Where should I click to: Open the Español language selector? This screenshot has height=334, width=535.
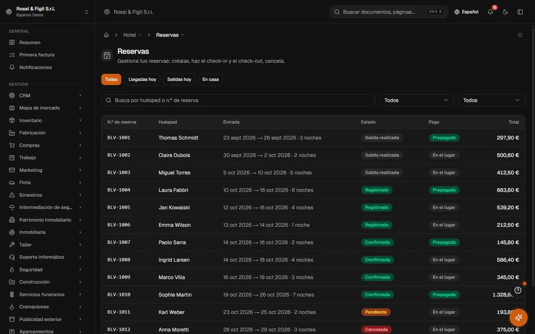[466, 12]
